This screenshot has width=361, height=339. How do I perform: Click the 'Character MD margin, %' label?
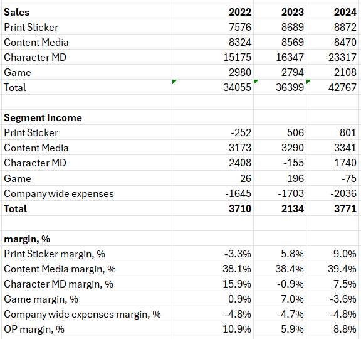coord(58,284)
